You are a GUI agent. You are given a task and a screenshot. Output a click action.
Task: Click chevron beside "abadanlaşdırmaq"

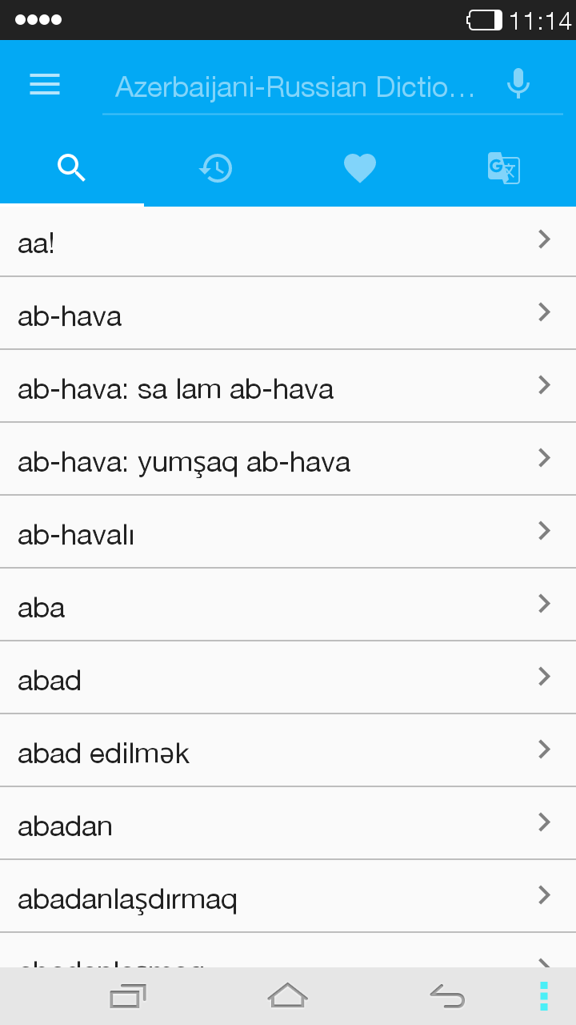pyautogui.click(x=545, y=895)
